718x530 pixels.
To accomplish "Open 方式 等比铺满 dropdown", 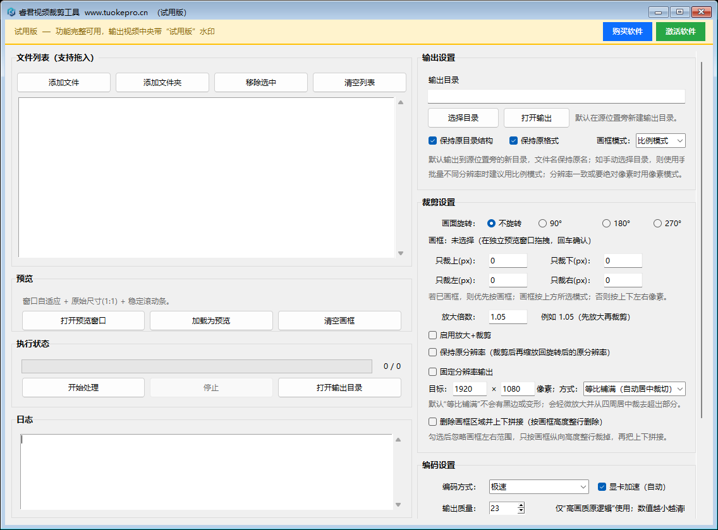I will point(634,389).
